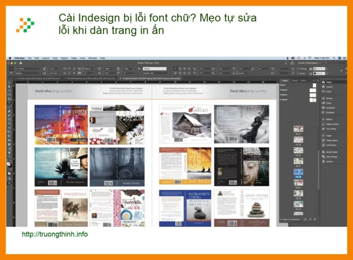Image resolution: width=353 pixels, height=260 pixels.
Task: Open the File menu
Action: coord(29,58)
